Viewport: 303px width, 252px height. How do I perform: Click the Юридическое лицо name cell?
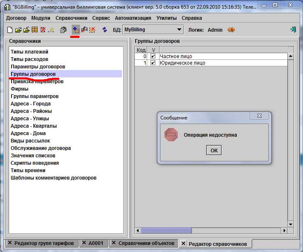[223, 63]
